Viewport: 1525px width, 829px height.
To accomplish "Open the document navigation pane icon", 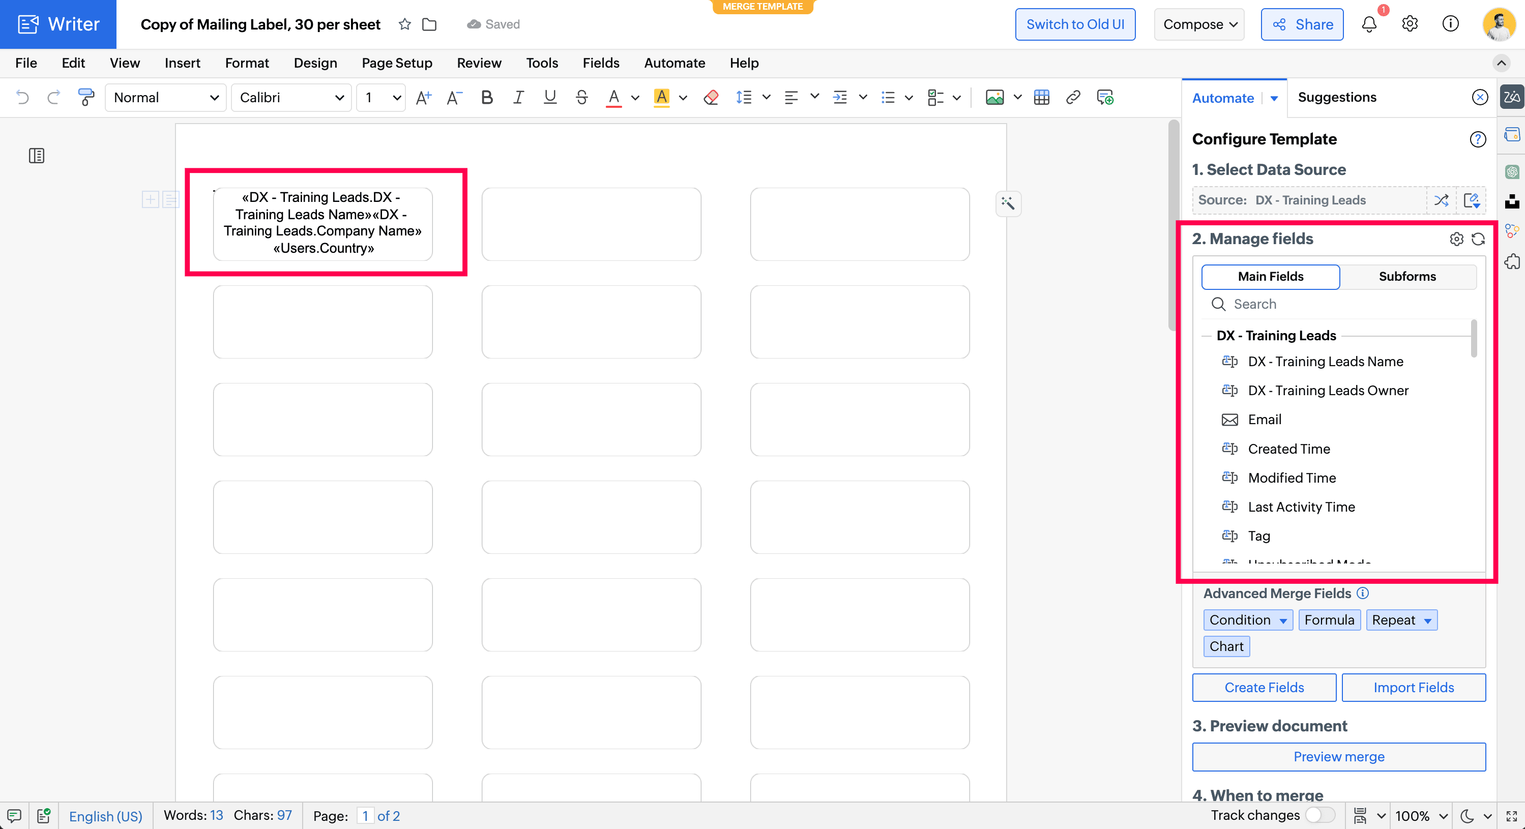I will point(37,156).
